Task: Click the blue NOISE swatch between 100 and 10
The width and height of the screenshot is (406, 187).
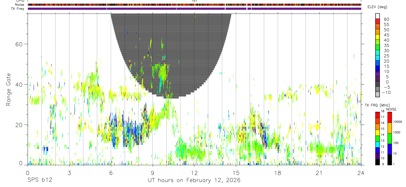Action: tap(389, 149)
